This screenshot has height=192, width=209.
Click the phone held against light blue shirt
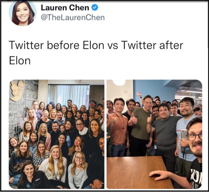coord(184,140)
